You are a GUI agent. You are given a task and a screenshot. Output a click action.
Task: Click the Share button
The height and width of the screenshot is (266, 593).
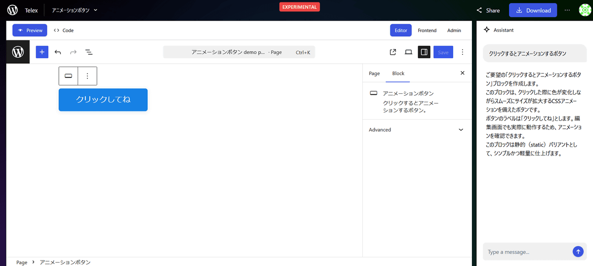[x=488, y=10]
